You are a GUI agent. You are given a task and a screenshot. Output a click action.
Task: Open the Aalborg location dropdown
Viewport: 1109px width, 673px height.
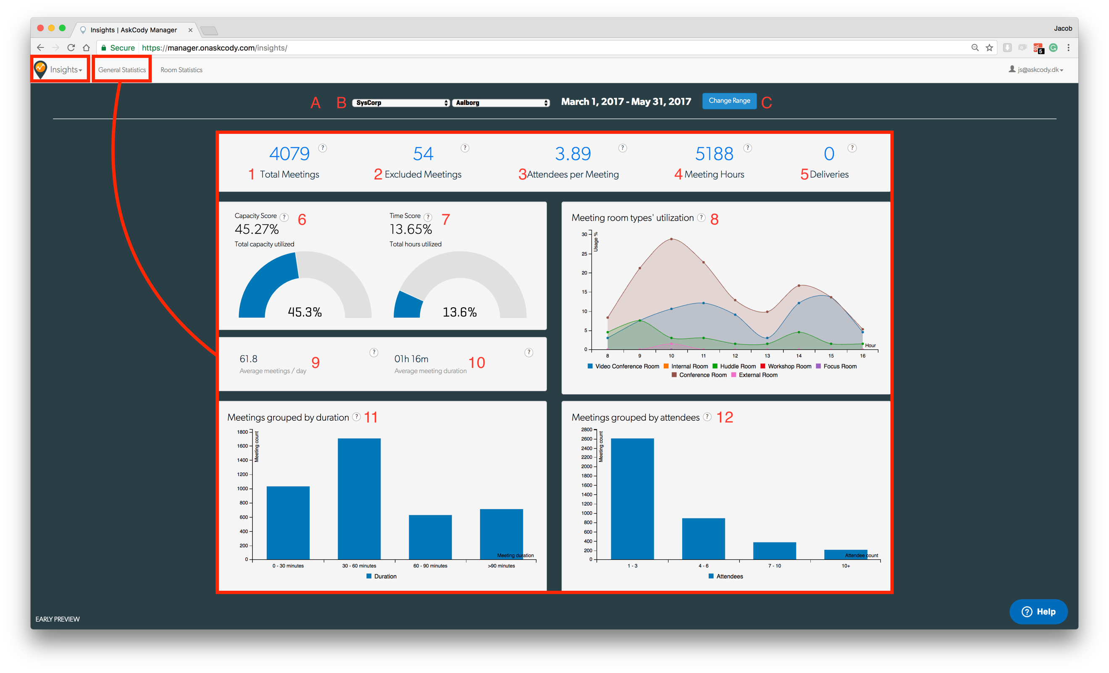tap(500, 103)
